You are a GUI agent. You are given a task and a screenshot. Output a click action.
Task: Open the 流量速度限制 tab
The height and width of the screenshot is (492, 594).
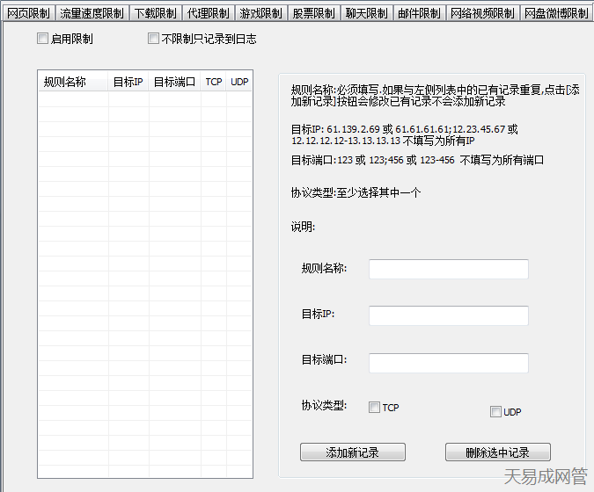(92, 13)
